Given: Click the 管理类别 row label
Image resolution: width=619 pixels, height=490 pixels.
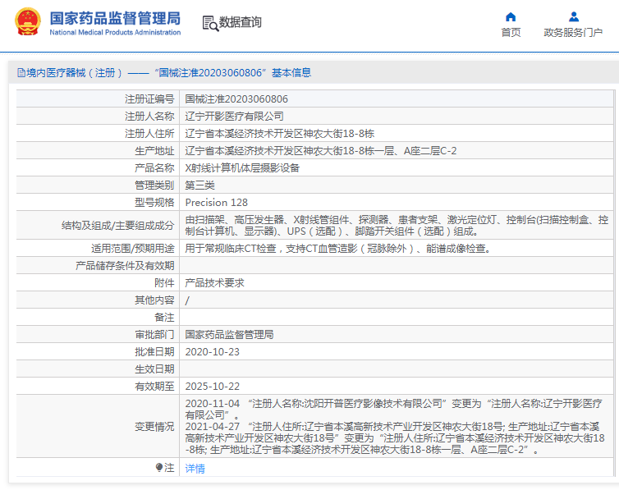Looking at the screenshot, I should (x=154, y=185).
